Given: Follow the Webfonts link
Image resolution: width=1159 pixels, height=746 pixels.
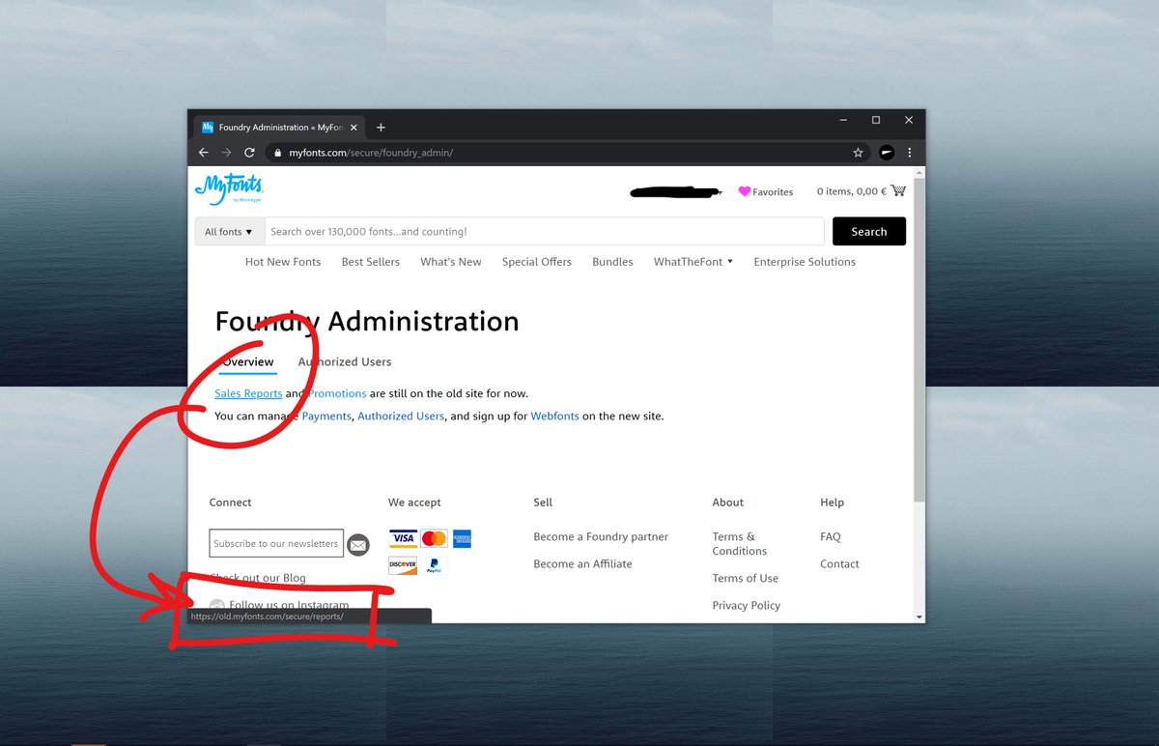Looking at the screenshot, I should pos(554,416).
